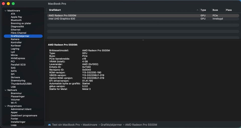Select SAS in the sidebar

(13, 68)
